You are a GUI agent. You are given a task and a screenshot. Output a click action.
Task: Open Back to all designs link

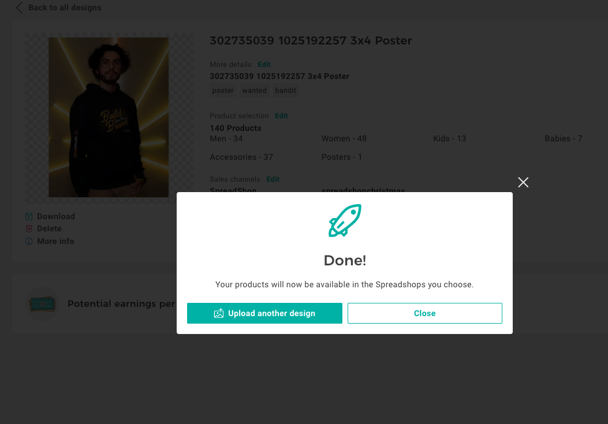pyautogui.click(x=65, y=7)
